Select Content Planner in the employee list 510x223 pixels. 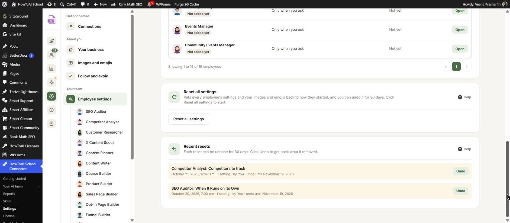coord(100,153)
